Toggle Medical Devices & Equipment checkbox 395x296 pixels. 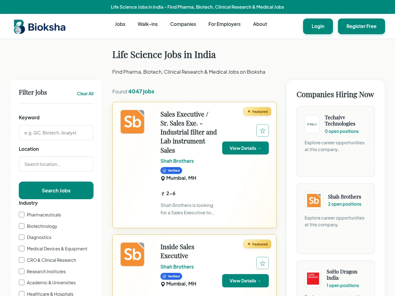[x=22, y=249]
